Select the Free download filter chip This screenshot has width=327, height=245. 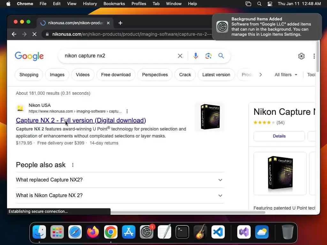click(x=116, y=75)
